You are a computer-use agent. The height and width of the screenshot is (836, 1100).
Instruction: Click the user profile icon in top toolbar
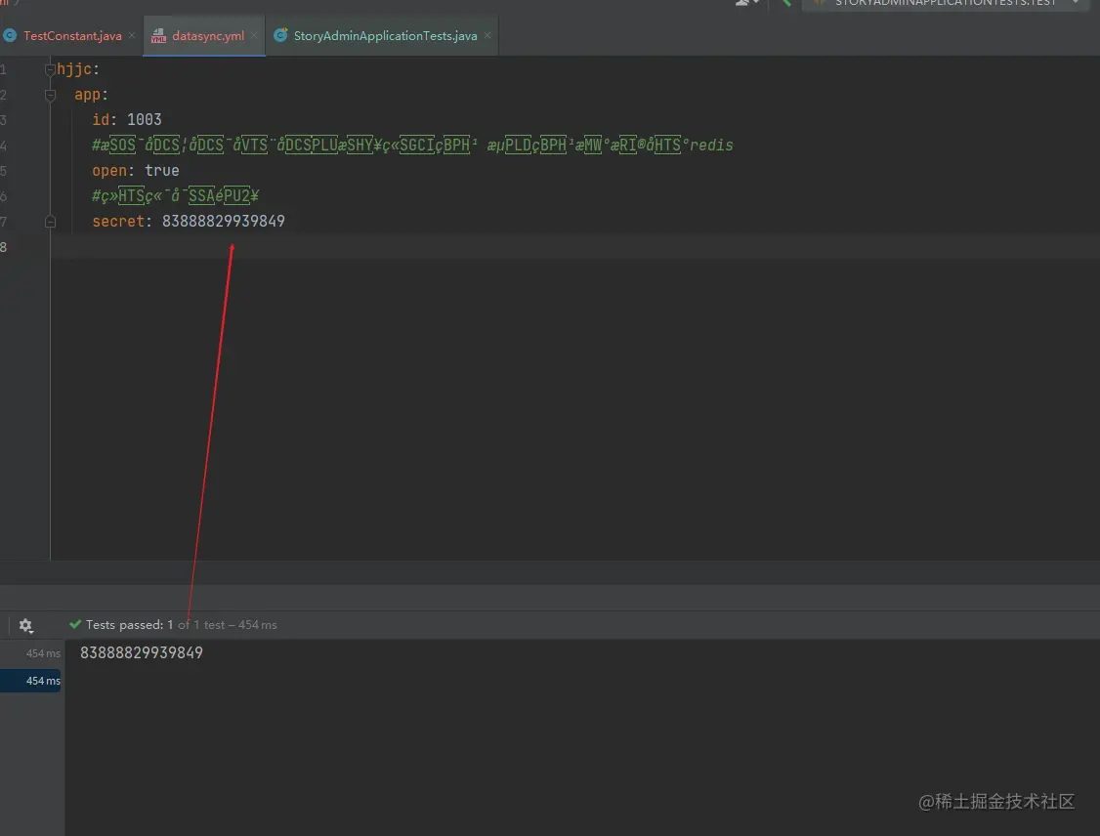745,3
